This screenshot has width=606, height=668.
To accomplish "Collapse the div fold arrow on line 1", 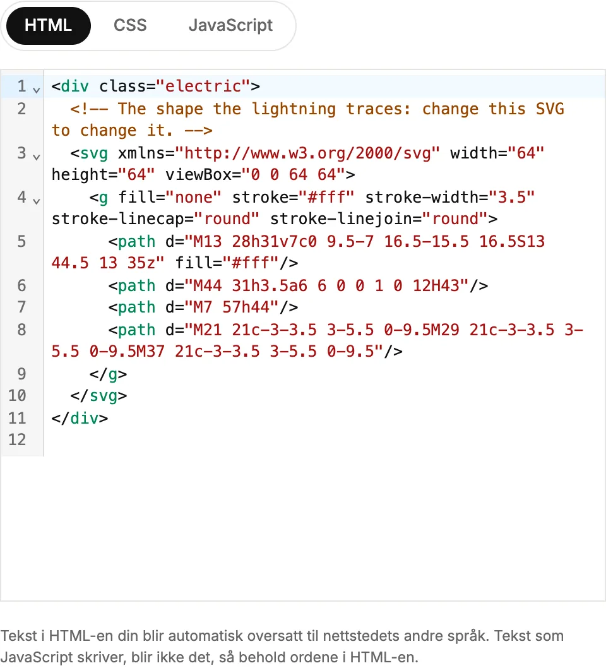I will (x=37, y=90).
